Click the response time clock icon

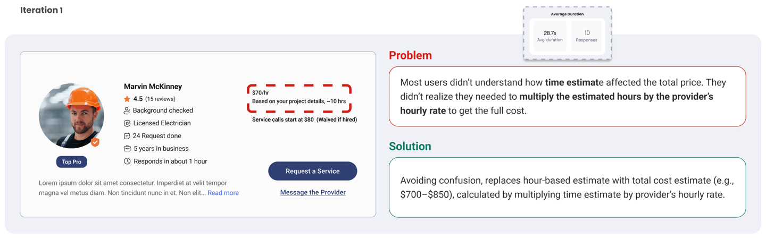[x=127, y=161]
